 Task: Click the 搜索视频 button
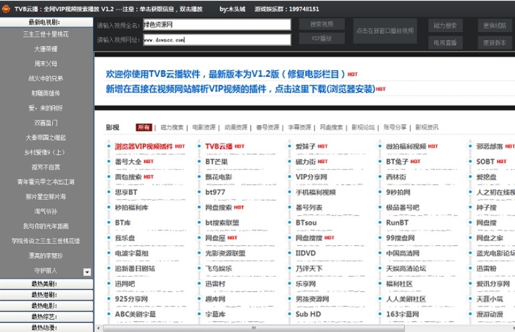click(321, 24)
